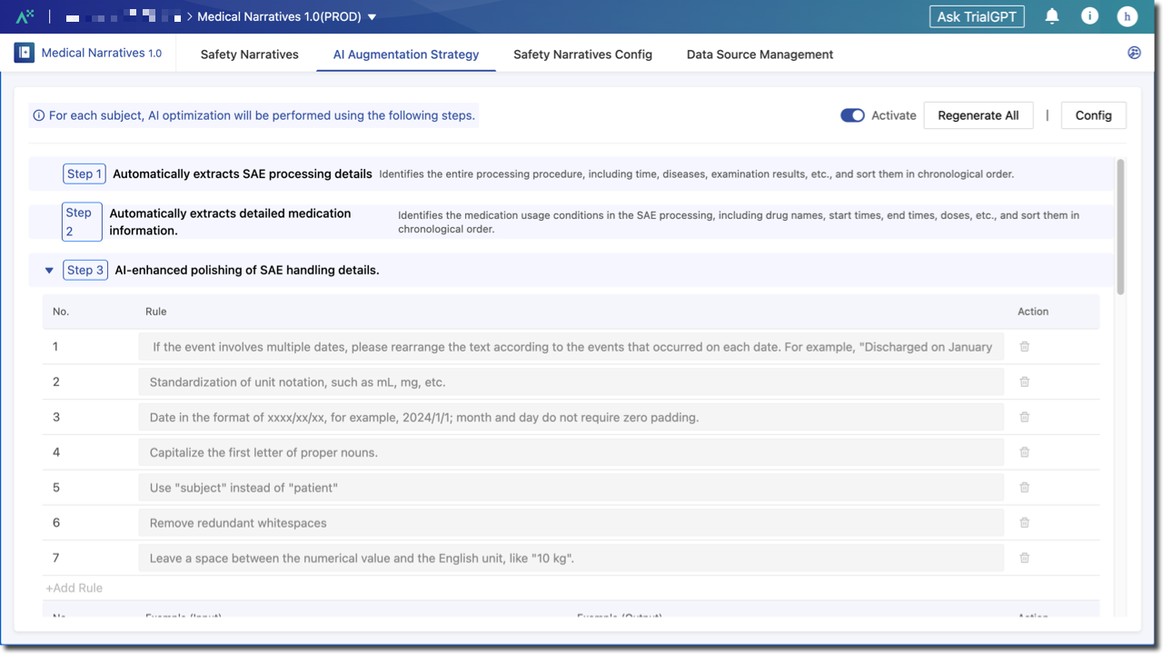Click 'Automatically extracts detailed medication information' heading
This screenshot has height=654, width=1163.
click(x=231, y=222)
